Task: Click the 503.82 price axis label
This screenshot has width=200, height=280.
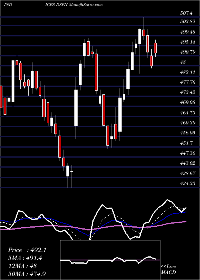Action: click(x=188, y=22)
